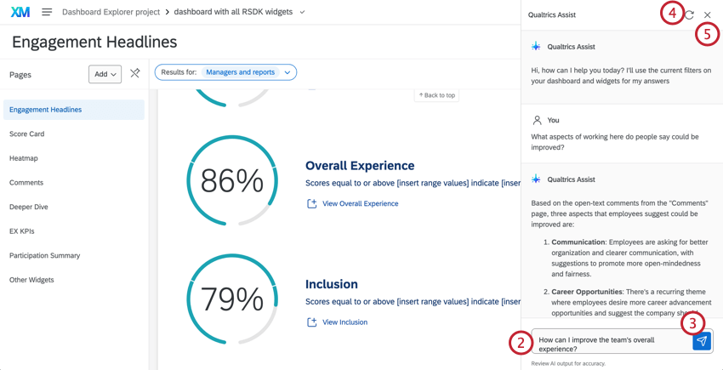
Task: Unpin the Pages sidebar panel
Action: tap(134, 74)
